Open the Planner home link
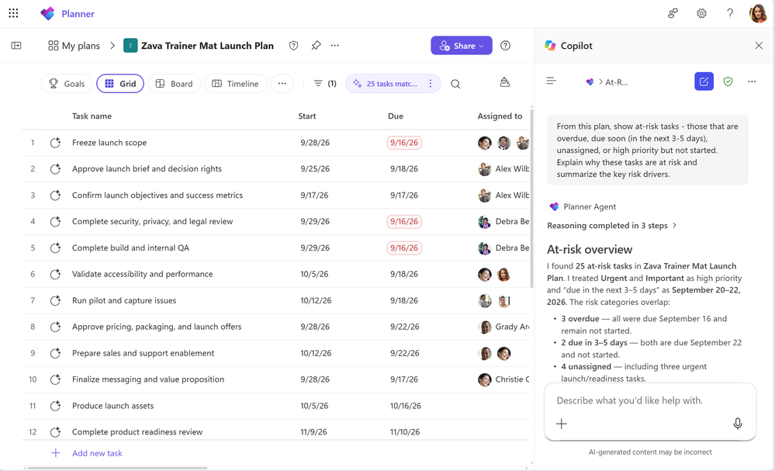The image size is (775, 471). click(x=67, y=13)
